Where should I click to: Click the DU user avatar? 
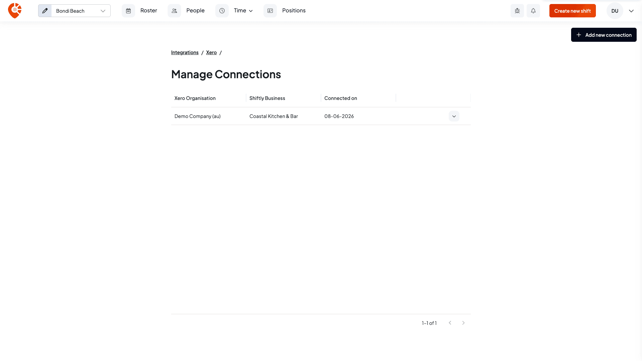[615, 11]
